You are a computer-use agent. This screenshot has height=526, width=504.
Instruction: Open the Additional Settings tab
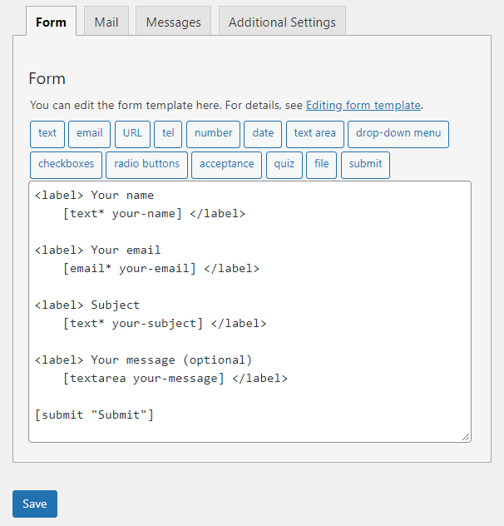[282, 22]
